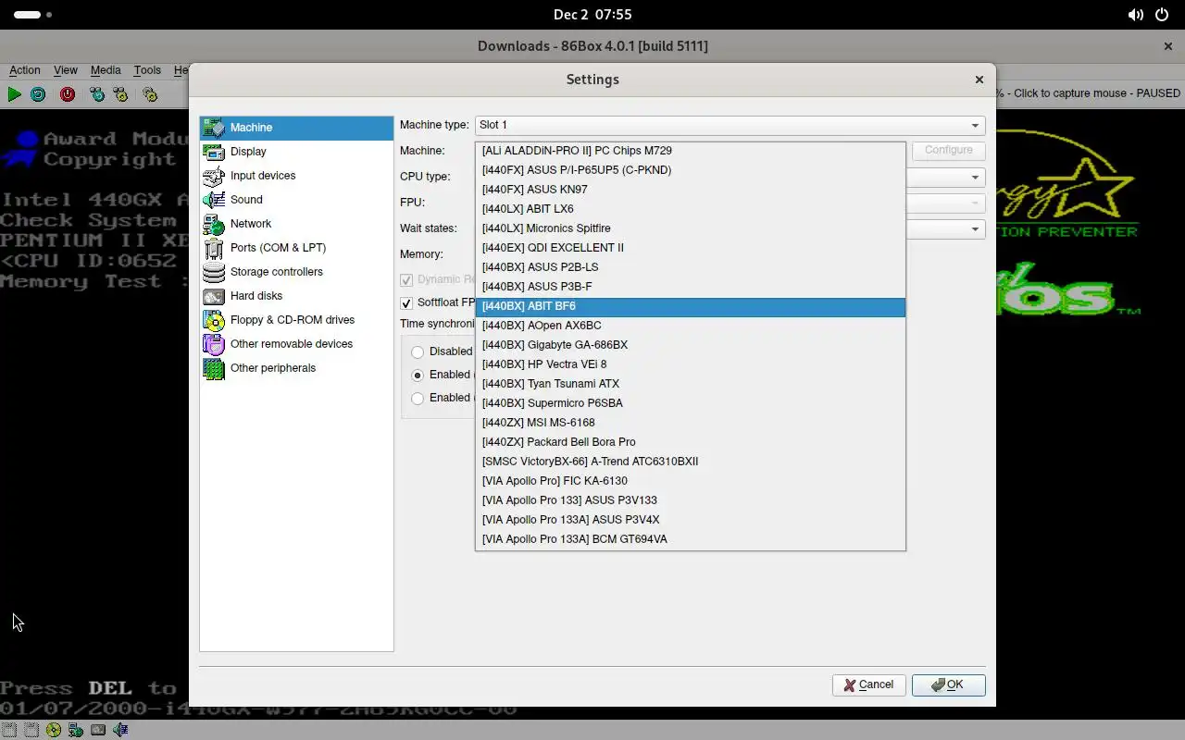
Task: Open the Network settings category
Action: (296, 224)
